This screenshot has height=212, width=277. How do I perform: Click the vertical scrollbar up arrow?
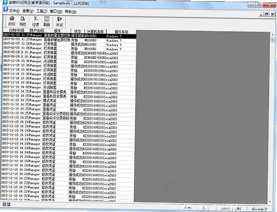pyautogui.click(x=273, y=35)
